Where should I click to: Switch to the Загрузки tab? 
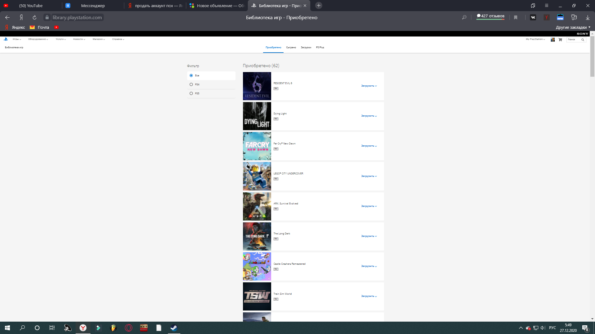point(306,48)
